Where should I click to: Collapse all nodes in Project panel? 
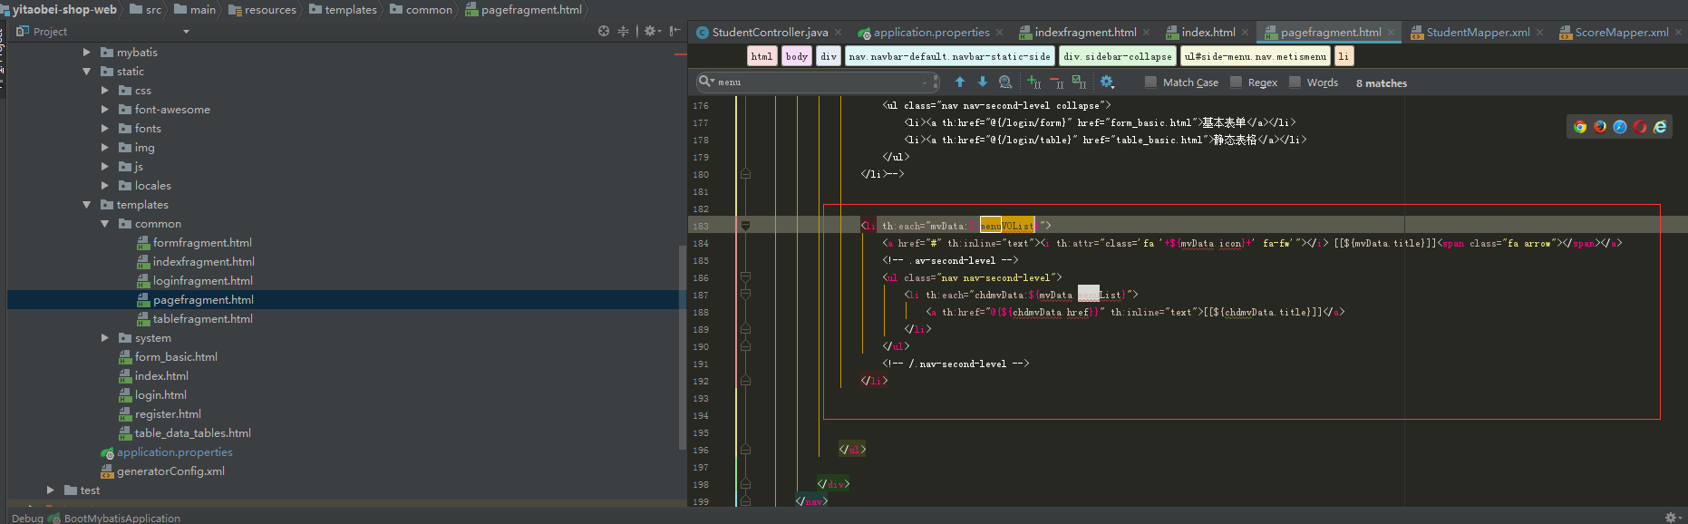coord(623,32)
